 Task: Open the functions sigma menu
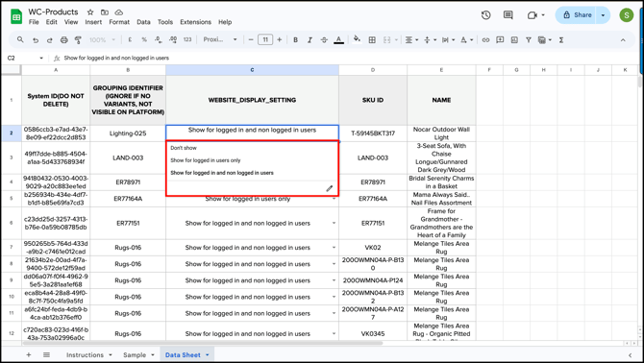(x=561, y=39)
